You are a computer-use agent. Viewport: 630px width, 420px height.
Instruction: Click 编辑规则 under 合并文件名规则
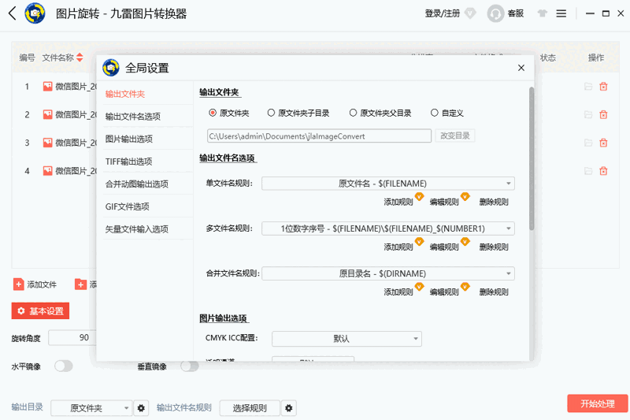[444, 292]
